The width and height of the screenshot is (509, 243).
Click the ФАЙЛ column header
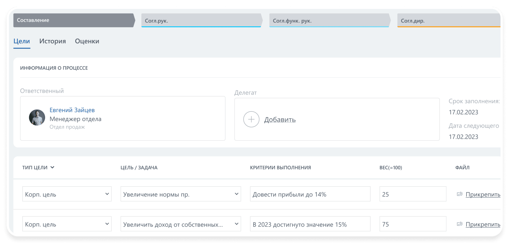(x=462, y=168)
